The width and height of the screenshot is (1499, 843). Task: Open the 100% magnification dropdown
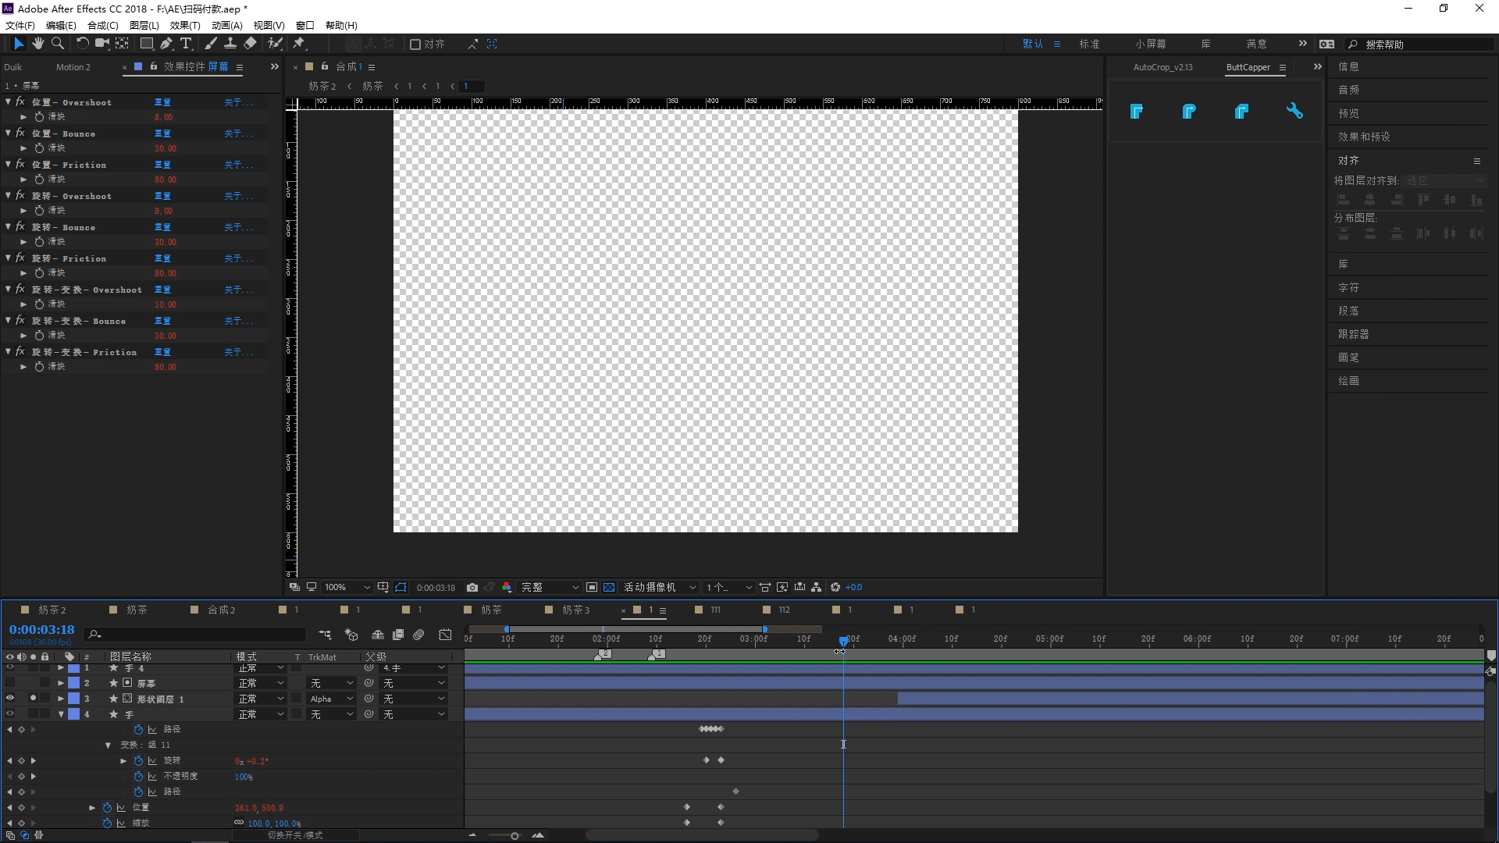coord(347,587)
